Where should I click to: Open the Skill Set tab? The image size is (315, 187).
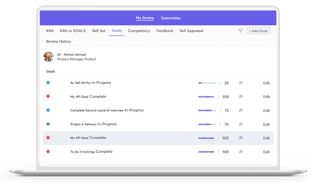click(98, 31)
